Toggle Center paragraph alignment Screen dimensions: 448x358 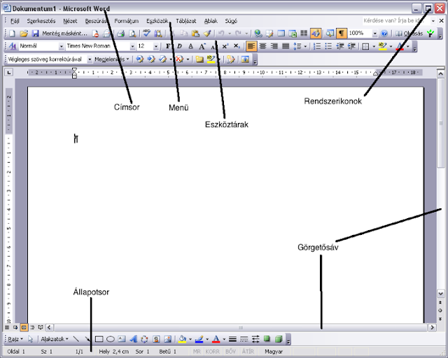(x=262, y=46)
